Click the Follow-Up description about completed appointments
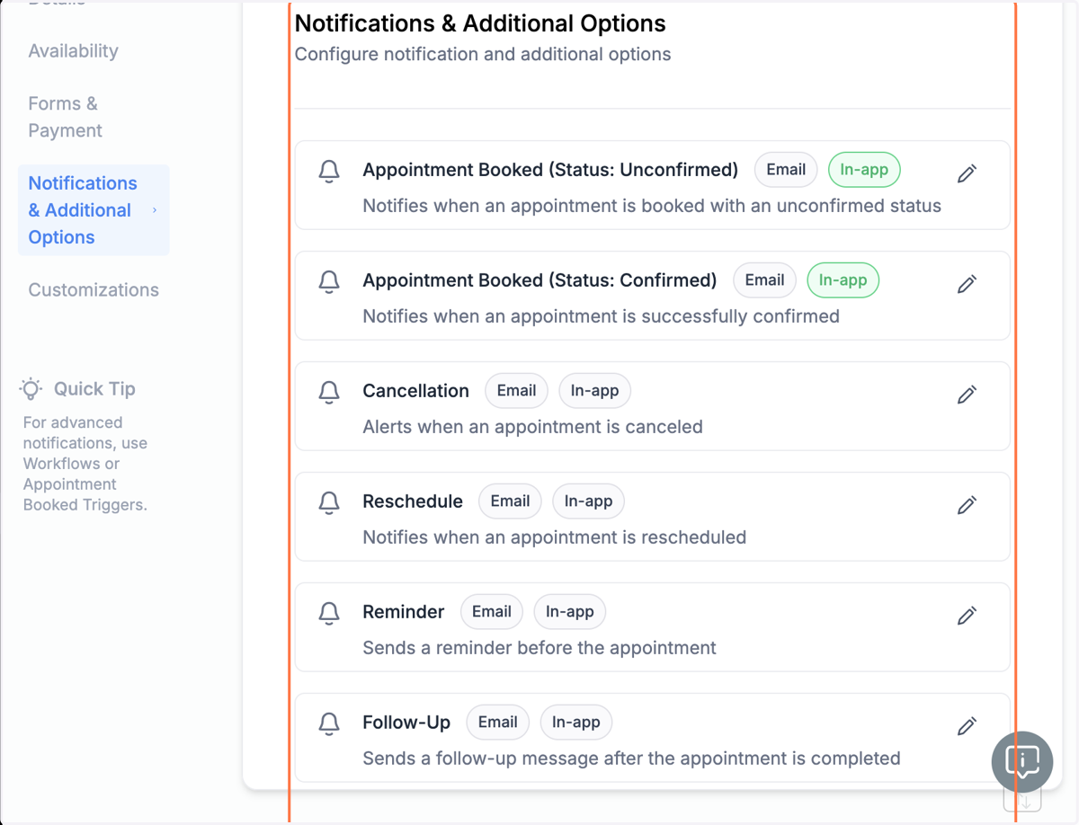 (x=631, y=758)
